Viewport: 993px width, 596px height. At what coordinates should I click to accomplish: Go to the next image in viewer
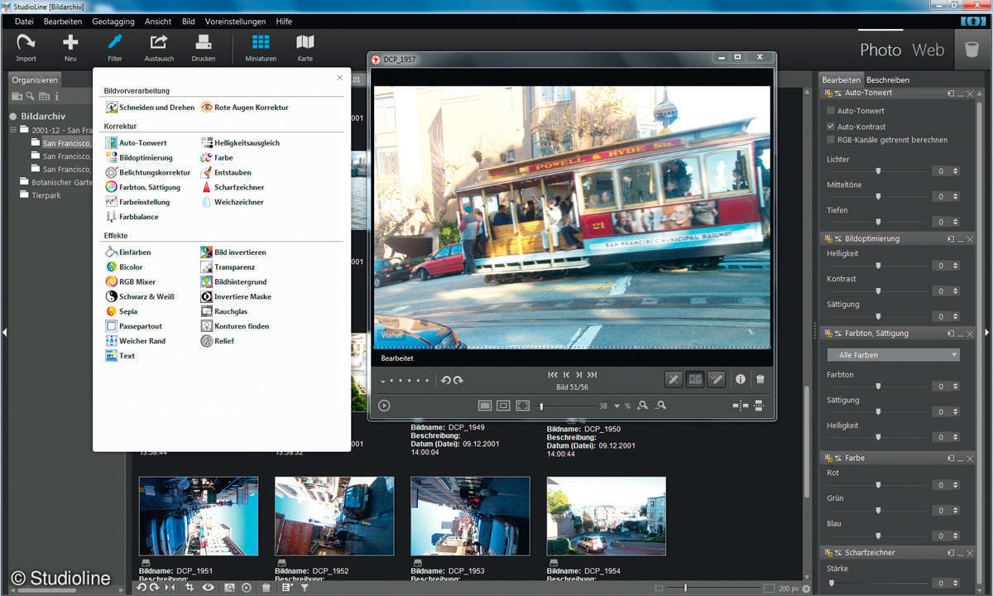click(578, 375)
